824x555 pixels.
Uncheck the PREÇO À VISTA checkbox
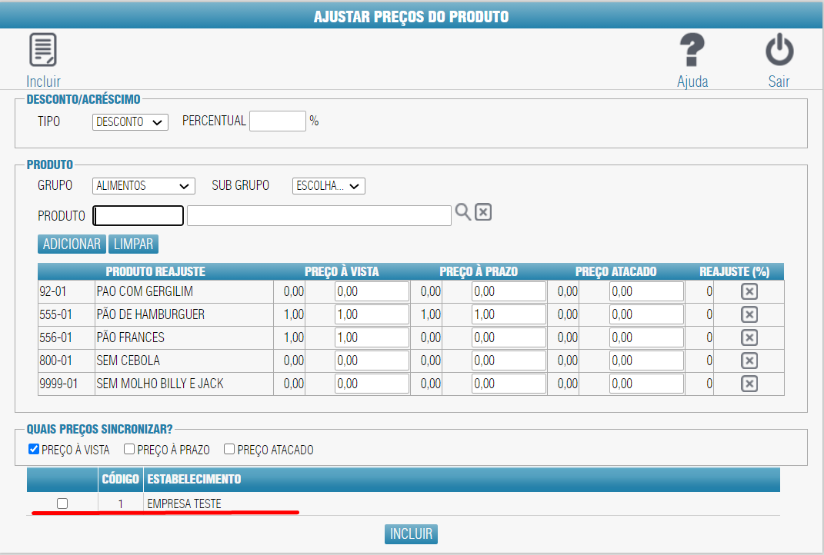tap(34, 450)
